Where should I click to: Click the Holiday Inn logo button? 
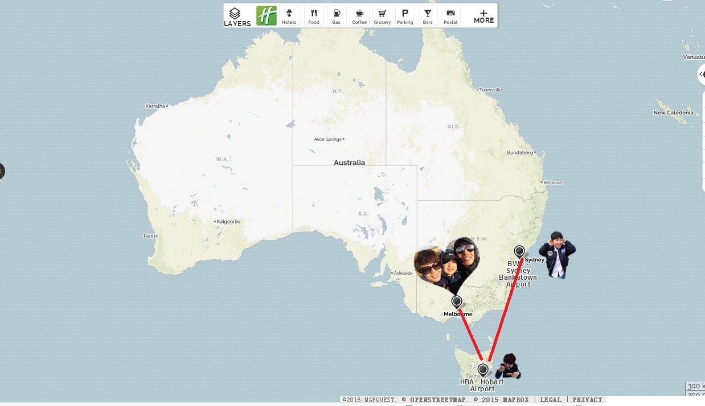[267, 16]
